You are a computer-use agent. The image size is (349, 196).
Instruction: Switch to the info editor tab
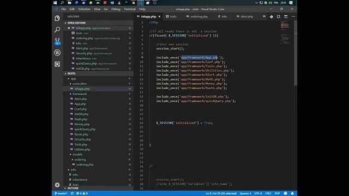pyautogui.click(x=224, y=17)
